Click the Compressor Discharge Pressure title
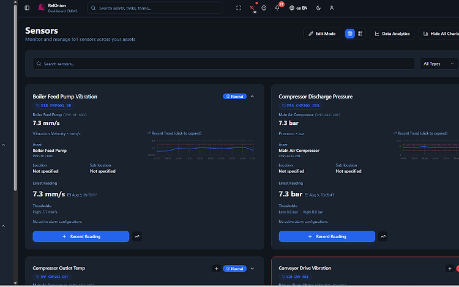Screen dimensions: 459x287 316,97
